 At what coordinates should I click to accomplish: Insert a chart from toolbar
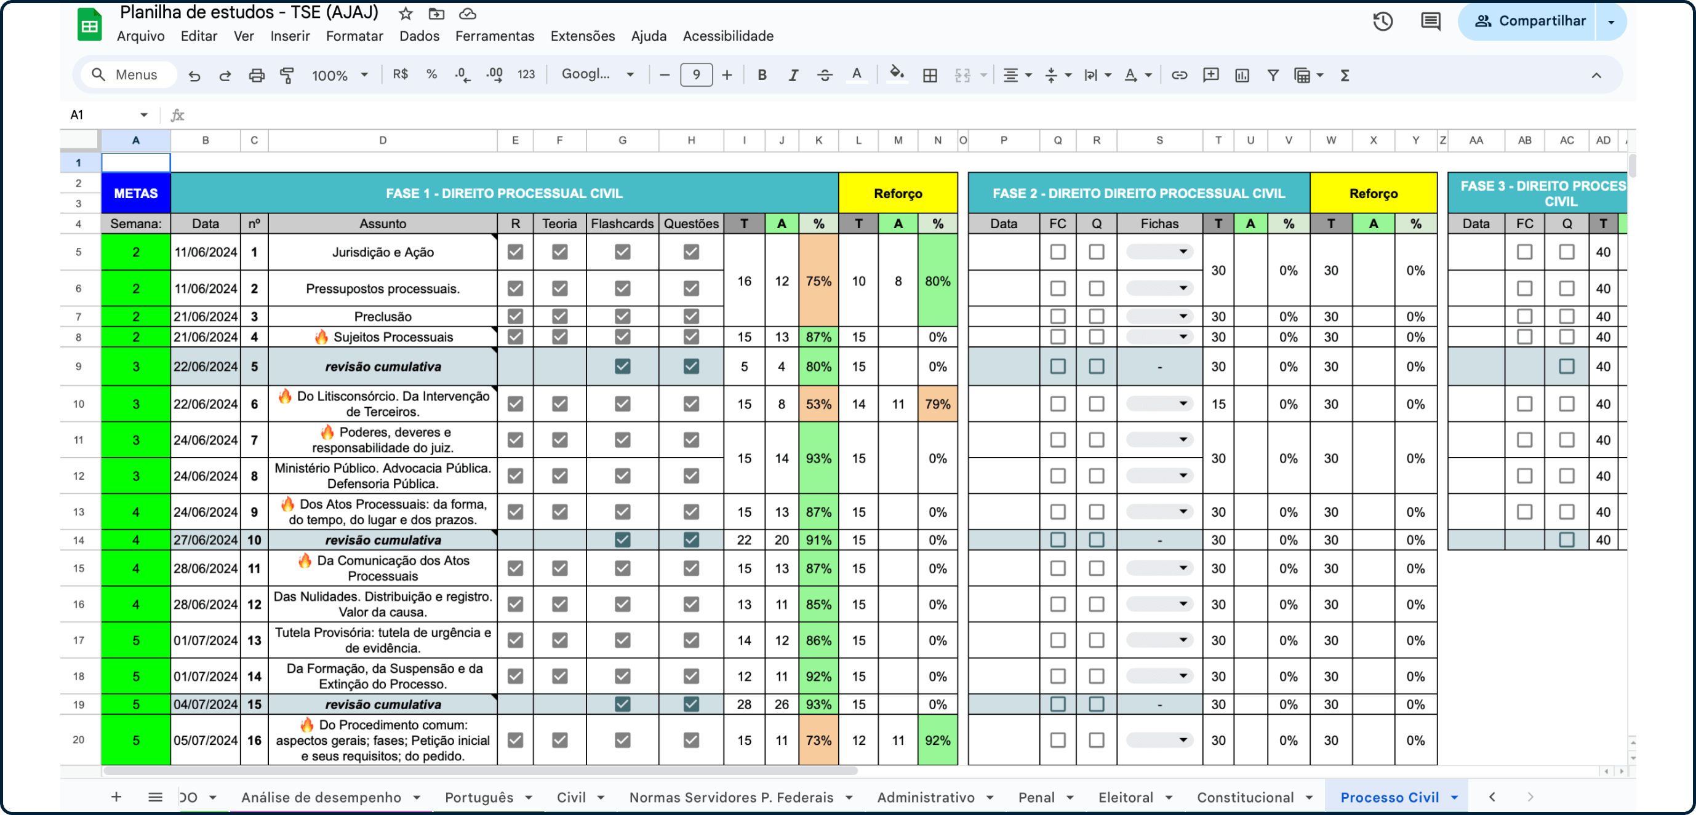1242,75
